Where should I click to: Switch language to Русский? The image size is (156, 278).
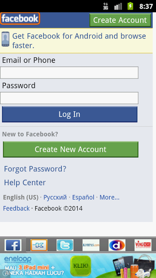pyautogui.click(x=55, y=197)
